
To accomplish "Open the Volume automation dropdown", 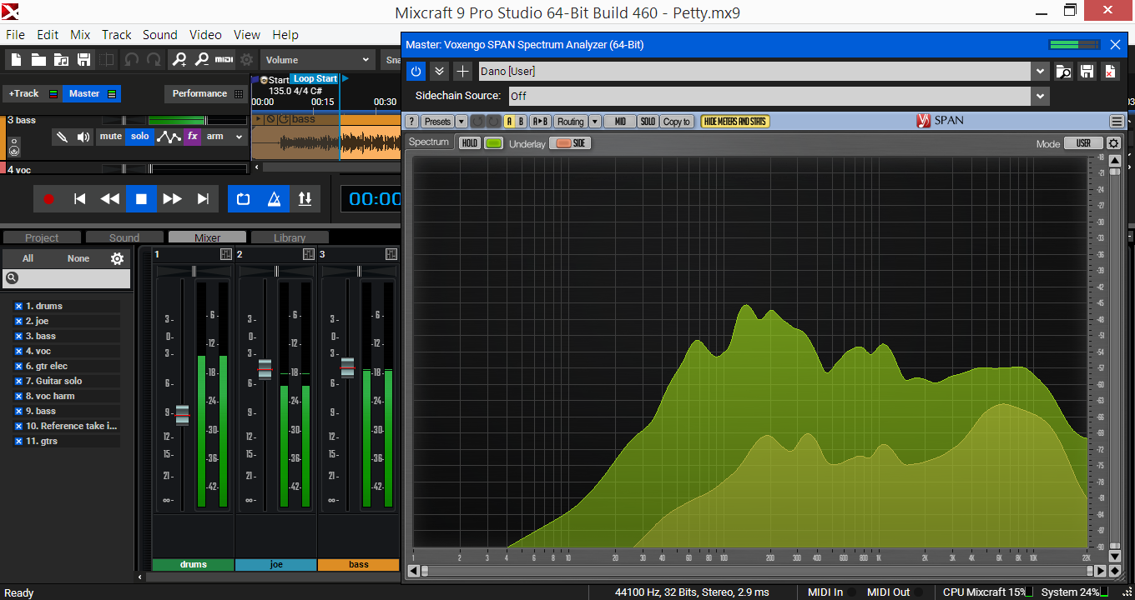I will click(318, 60).
